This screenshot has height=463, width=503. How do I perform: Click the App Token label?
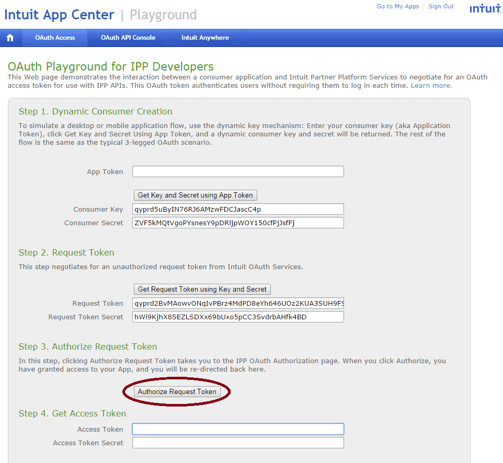105,172
